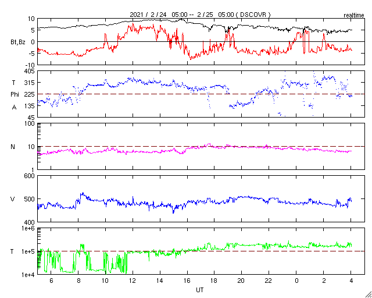Click the window resize grip in the corner
Image resolution: width=372 pixels, height=298 pixels.
[368, 294]
